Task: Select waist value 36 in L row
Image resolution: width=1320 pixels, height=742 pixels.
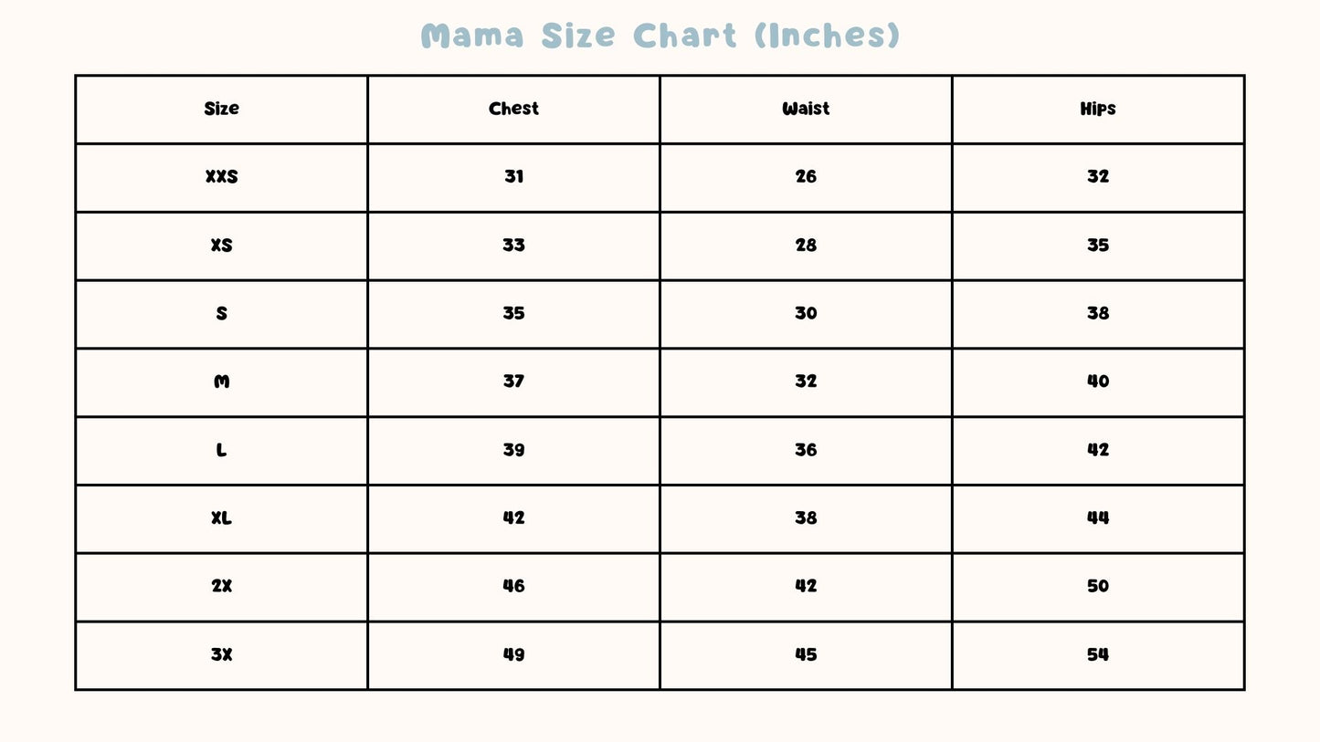Action: point(806,450)
